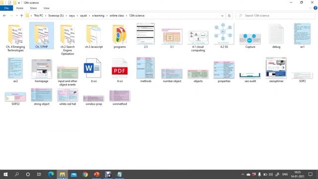Open the ch.3 Javascript folder

tap(94, 36)
